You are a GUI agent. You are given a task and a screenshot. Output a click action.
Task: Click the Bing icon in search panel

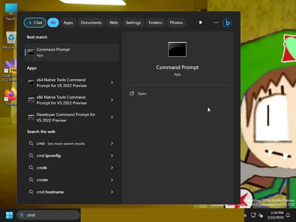(227, 23)
